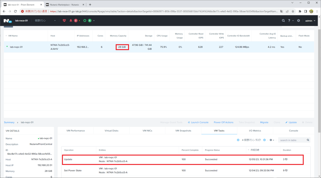Click host NTNX-7e2b5cd3-A/AHV cell
This screenshot has height=178, width=321.
(60, 47)
